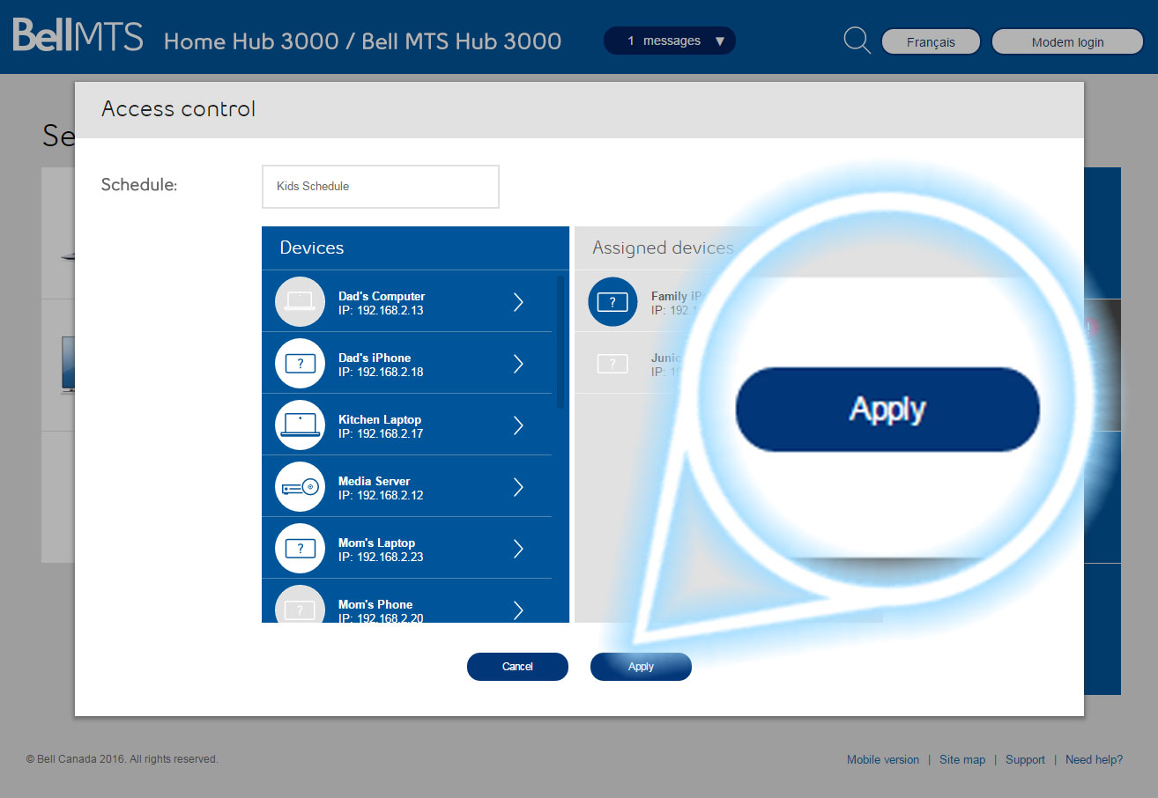Image resolution: width=1158 pixels, height=798 pixels.
Task: Click the Bell MTS logo
Action: pos(78,36)
